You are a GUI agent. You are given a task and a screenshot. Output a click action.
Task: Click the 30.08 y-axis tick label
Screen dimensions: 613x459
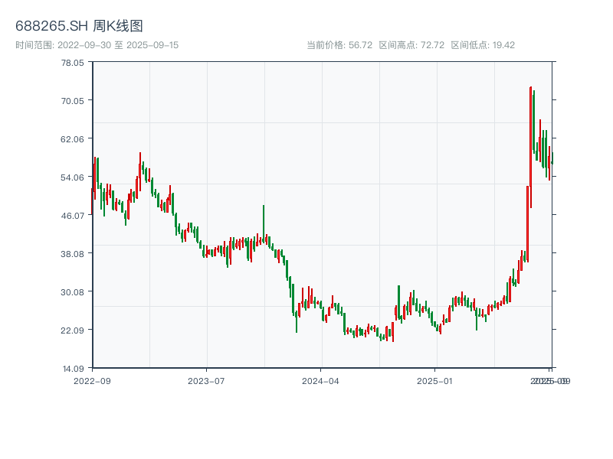click(x=72, y=291)
